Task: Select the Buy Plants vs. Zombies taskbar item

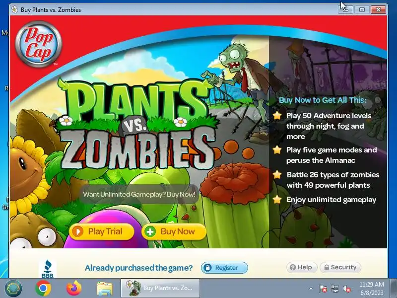Action: coord(160,288)
